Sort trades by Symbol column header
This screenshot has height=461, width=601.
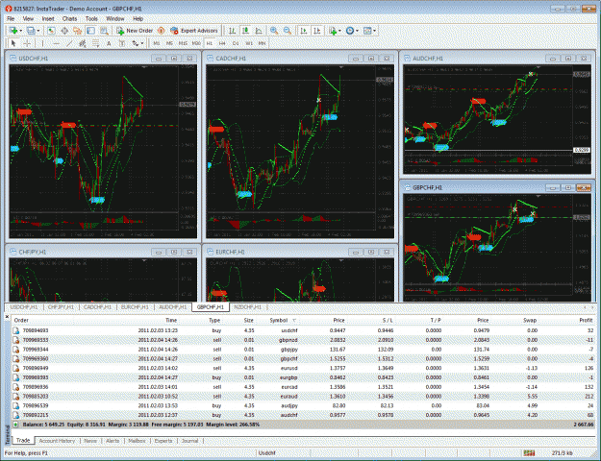[278, 320]
